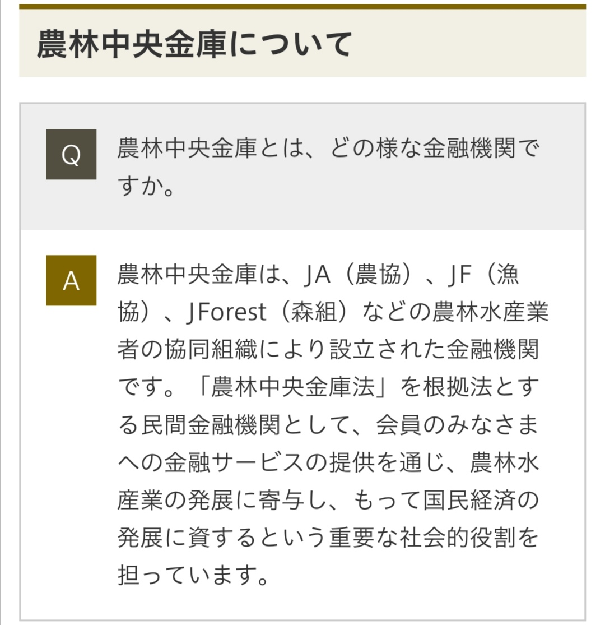This screenshot has width=605, height=625.
Task: Click the 農林中央金庫について section heading
Action: tap(194, 45)
